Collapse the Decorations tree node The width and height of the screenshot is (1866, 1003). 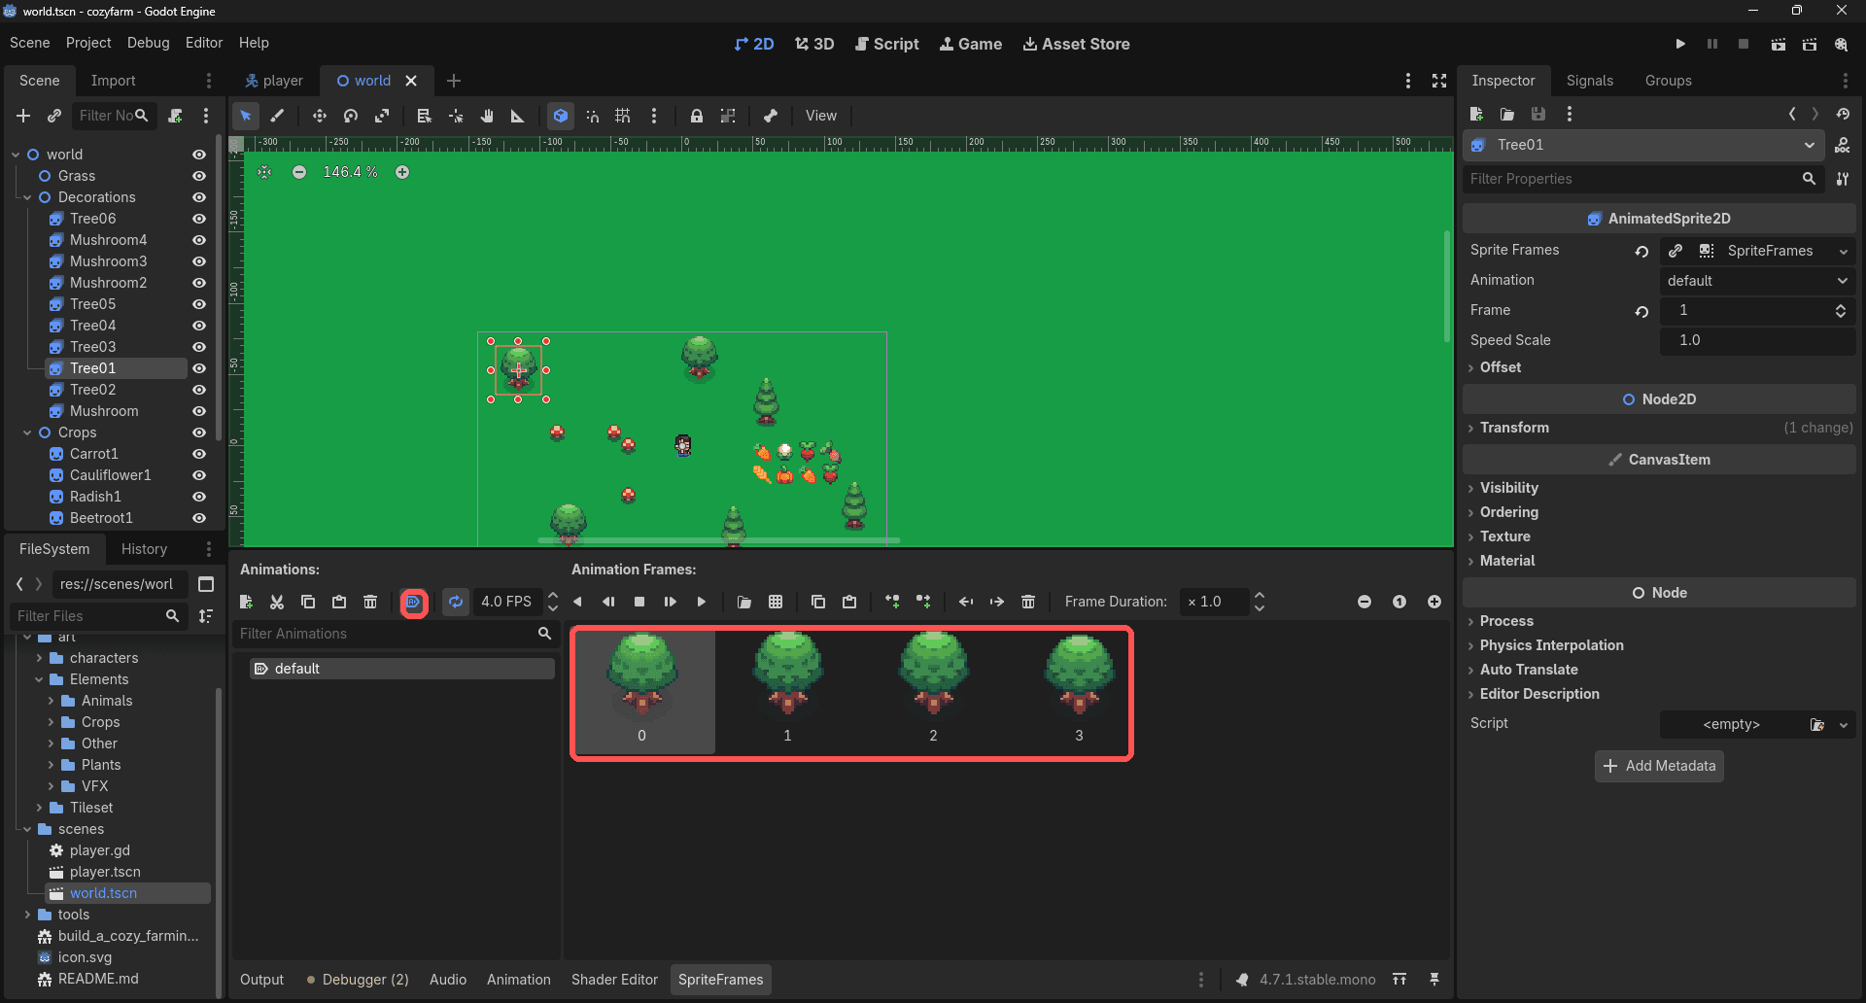27,197
